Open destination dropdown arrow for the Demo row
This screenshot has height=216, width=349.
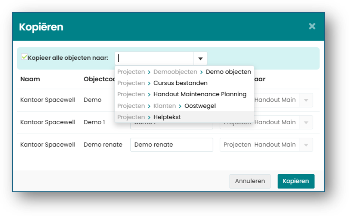(x=306, y=100)
